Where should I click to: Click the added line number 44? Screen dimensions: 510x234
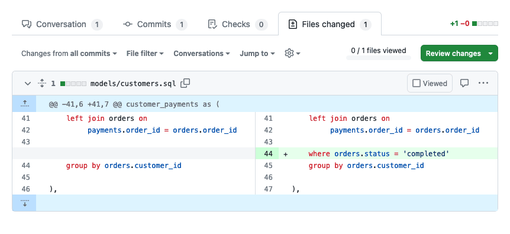pyautogui.click(x=268, y=154)
